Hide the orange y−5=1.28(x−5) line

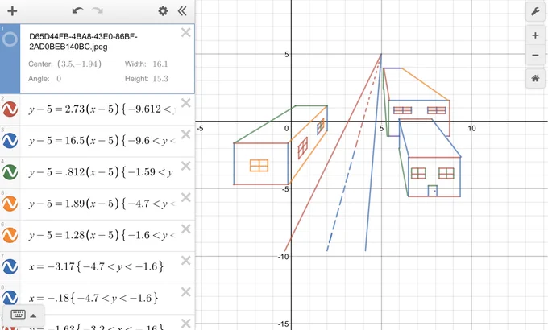tap(10, 235)
